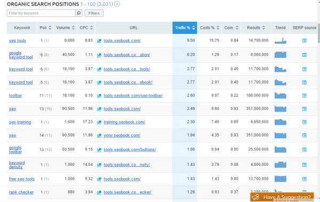The image size is (320, 202).
Task: Click the Trend column header
Action: [280, 28]
